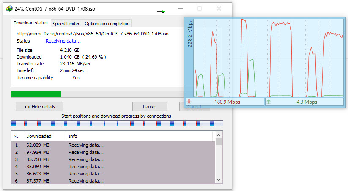Screen dimensions: 348x191
Task: Select connection row 4 with 35.059 MB
Action: click(x=113, y=167)
